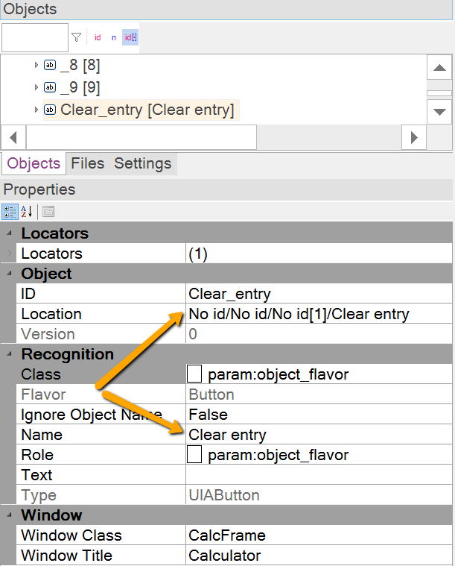Toggle name display with the n button

pyautogui.click(x=114, y=37)
